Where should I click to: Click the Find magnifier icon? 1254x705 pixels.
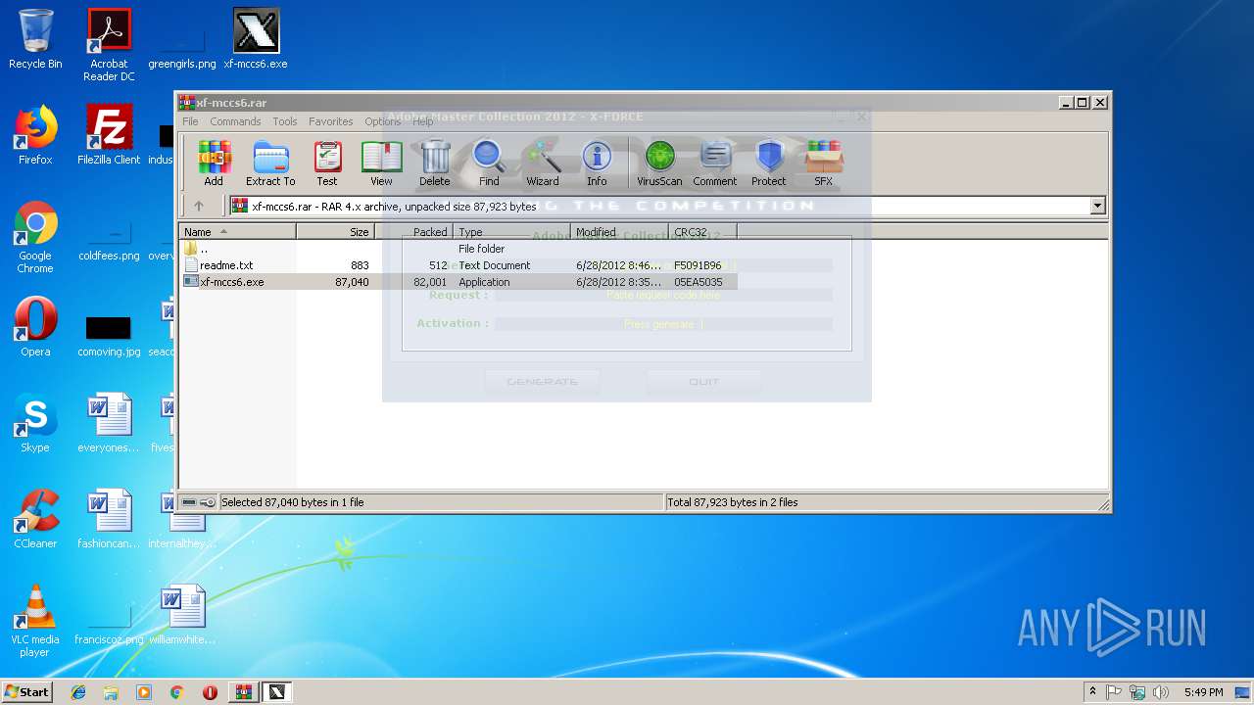click(x=489, y=163)
